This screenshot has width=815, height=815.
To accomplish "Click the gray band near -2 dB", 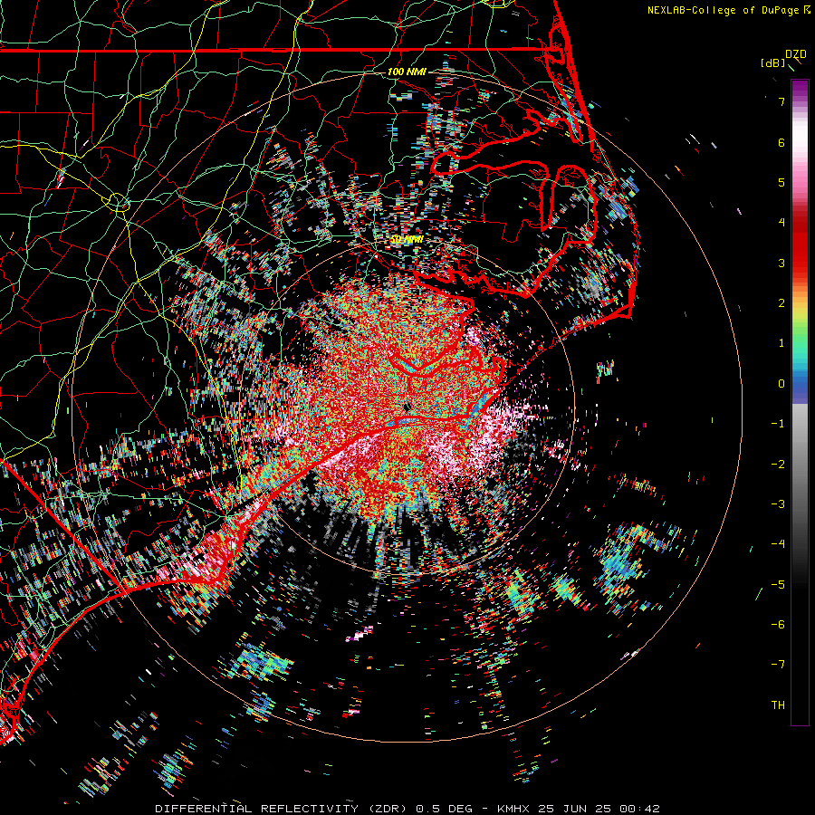I will click(x=800, y=463).
